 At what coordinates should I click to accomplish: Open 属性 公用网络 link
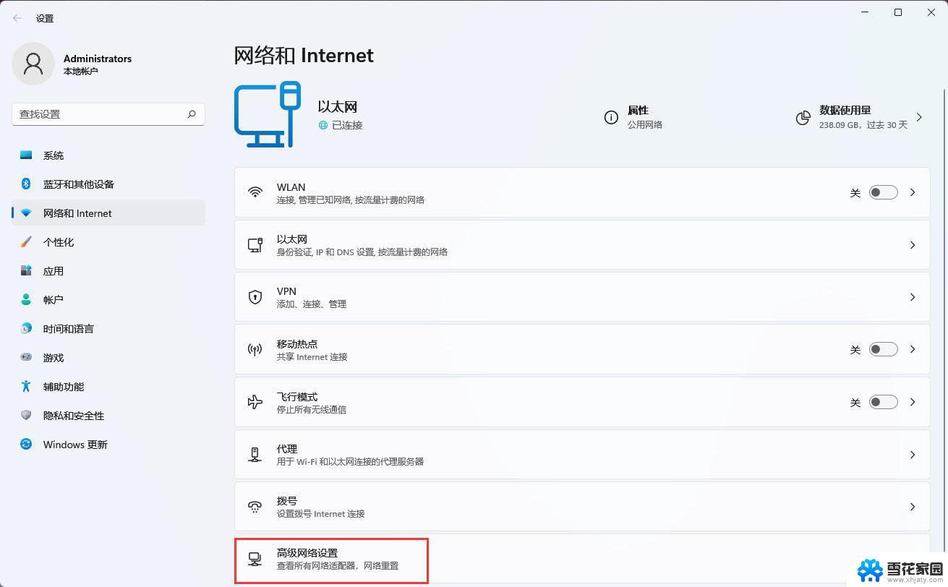point(633,117)
